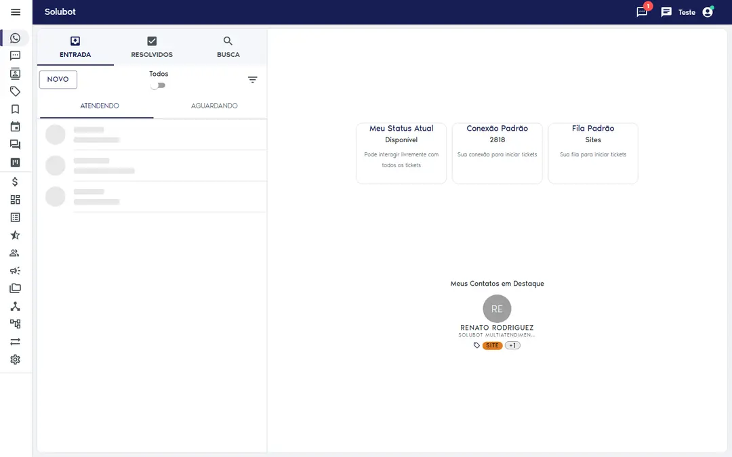The image size is (732, 457).
Task: Click the hamburger menu icon
Action: point(16,12)
